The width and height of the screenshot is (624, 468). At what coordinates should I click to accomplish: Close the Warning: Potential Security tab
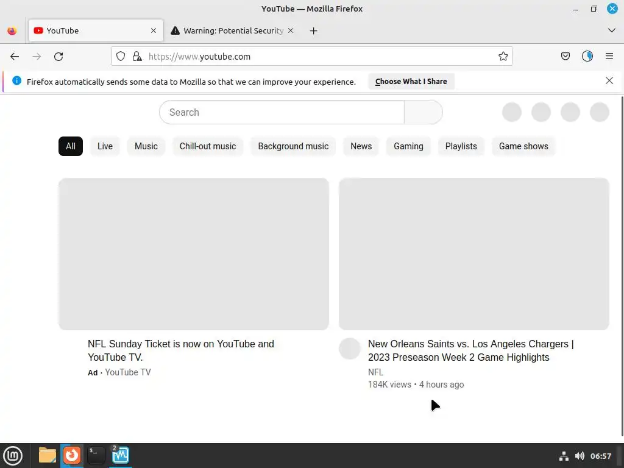(x=291, y=30)
